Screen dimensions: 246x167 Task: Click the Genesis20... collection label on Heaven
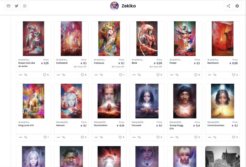(x=63, y=122)
